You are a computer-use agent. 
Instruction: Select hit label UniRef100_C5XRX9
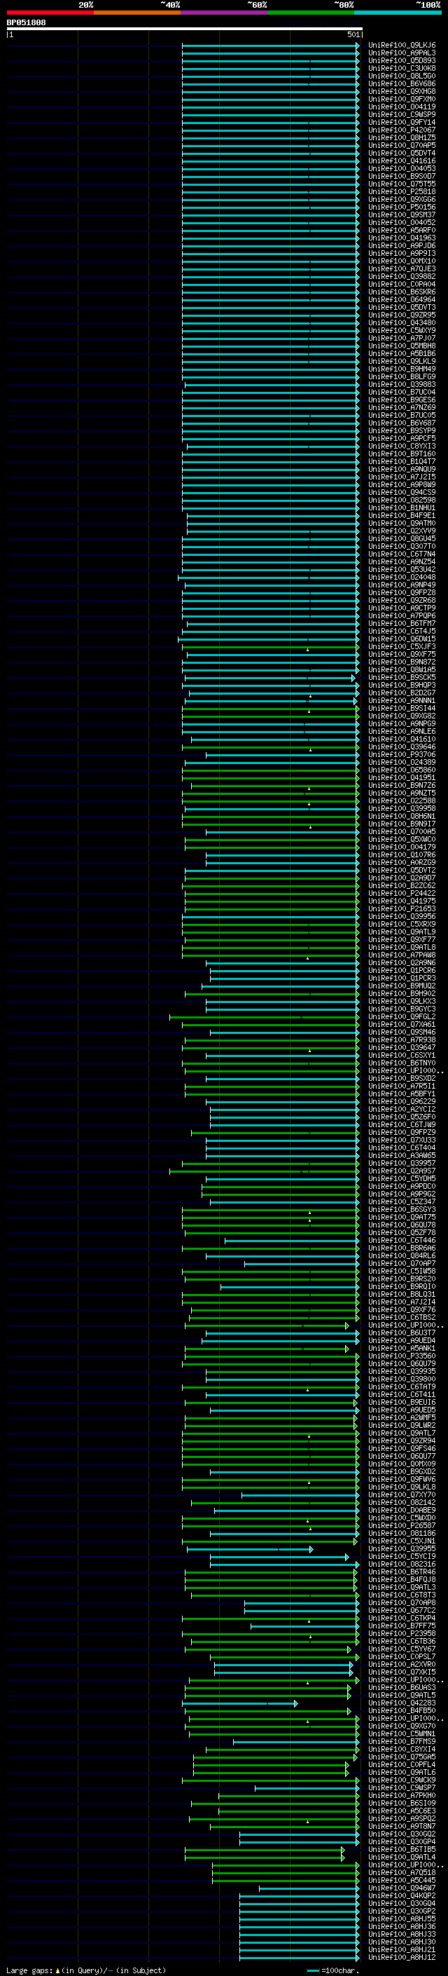[402, 924]
